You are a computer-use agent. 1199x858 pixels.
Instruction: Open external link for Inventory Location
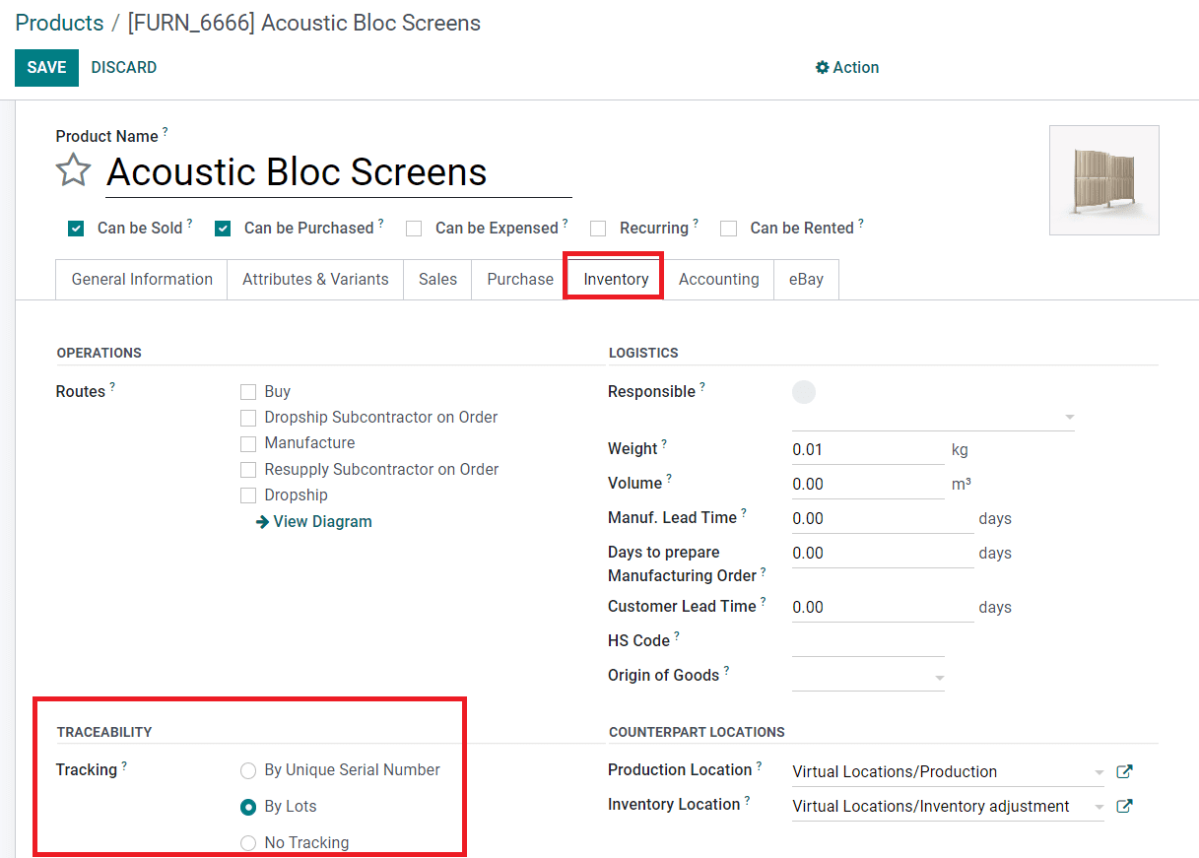click(x=1124, y=806)
